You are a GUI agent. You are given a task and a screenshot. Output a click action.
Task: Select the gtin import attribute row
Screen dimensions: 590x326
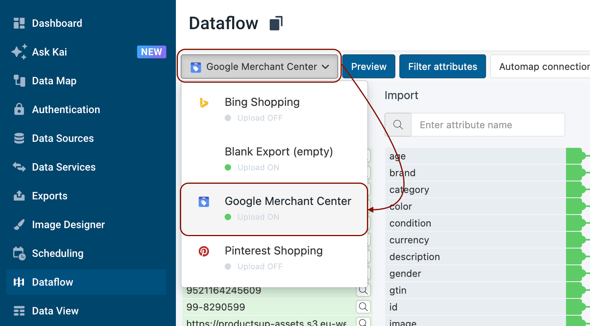coord(476,290)
